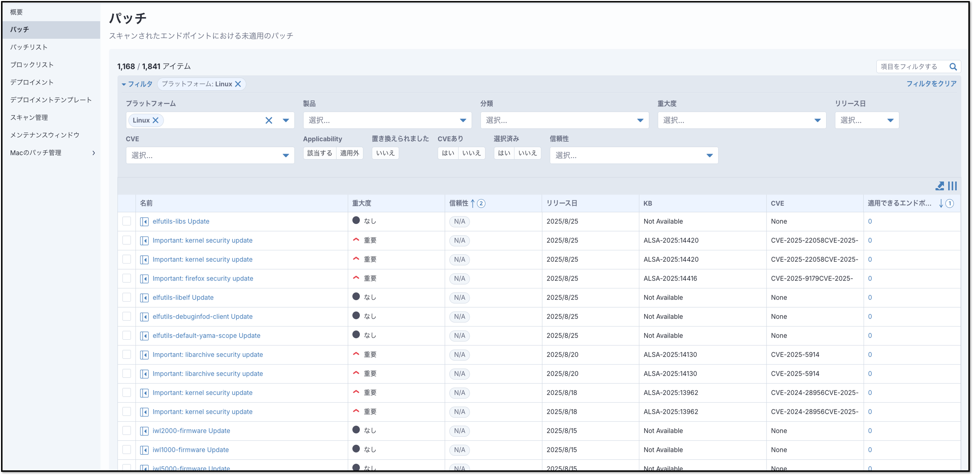Screen dimensions: 973x475
Task: Open the 製品 dropdown
Action: tap(387, 120)
